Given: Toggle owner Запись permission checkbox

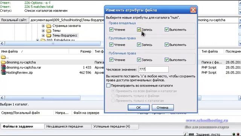Looking at the screenshot, I should pos(139,29).
